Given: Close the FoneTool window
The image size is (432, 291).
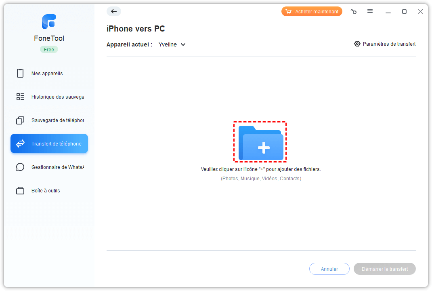Looking at the screenshot, I should tap(420, 12).
